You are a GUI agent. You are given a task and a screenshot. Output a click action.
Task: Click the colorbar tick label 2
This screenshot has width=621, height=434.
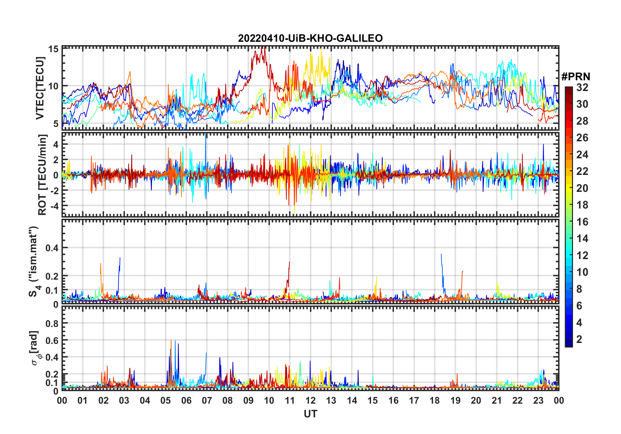pos(579,339)
